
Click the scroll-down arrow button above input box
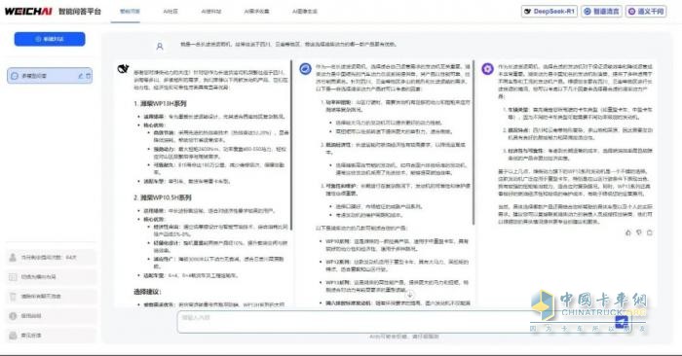tap(409, 296)
